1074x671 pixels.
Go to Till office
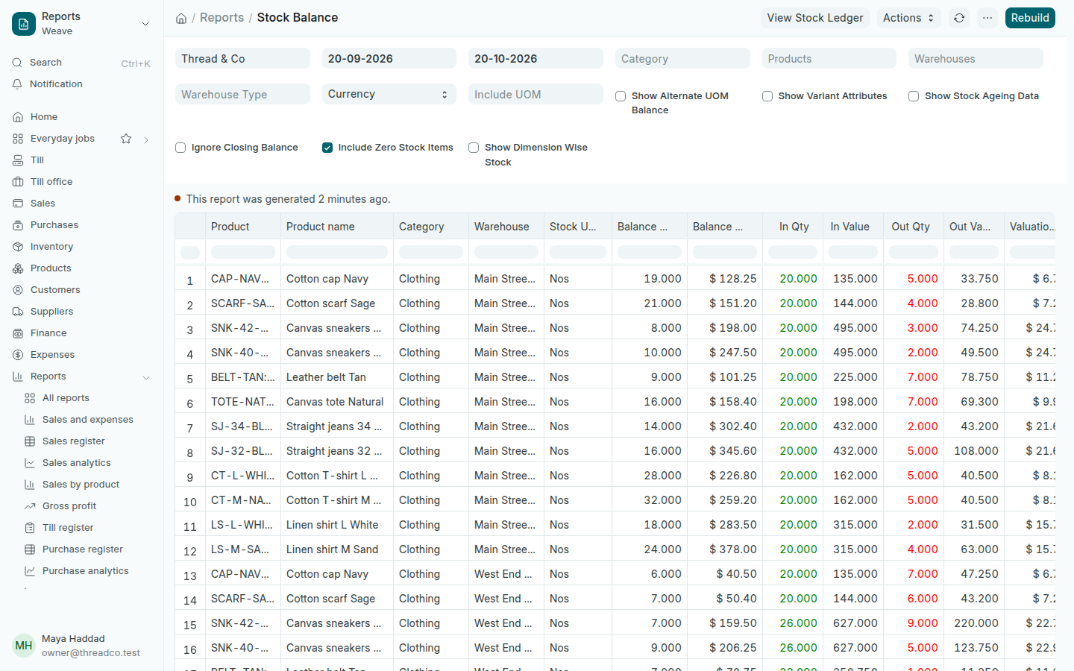(x=81, y=182)
